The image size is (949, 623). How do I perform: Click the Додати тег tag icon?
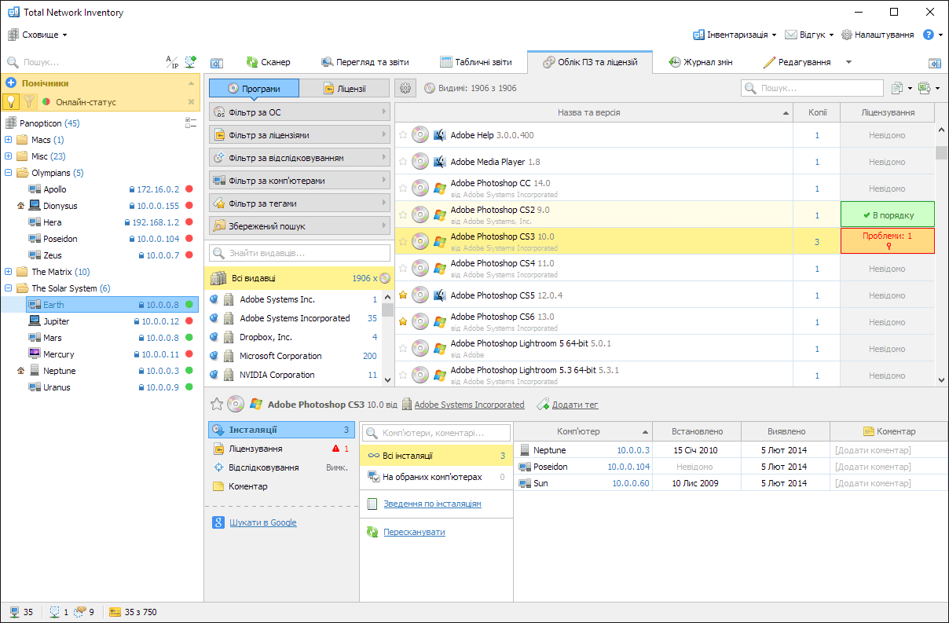pos(543,405)
